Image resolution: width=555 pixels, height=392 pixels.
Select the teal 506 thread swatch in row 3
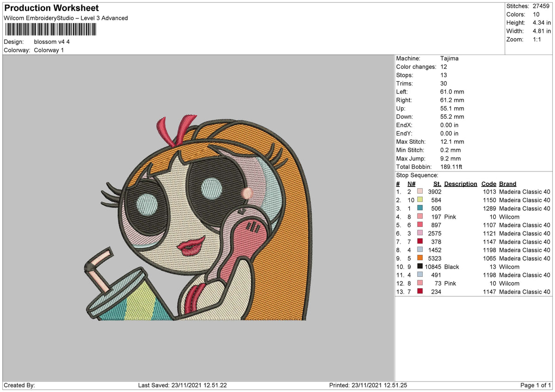(420, 208)
